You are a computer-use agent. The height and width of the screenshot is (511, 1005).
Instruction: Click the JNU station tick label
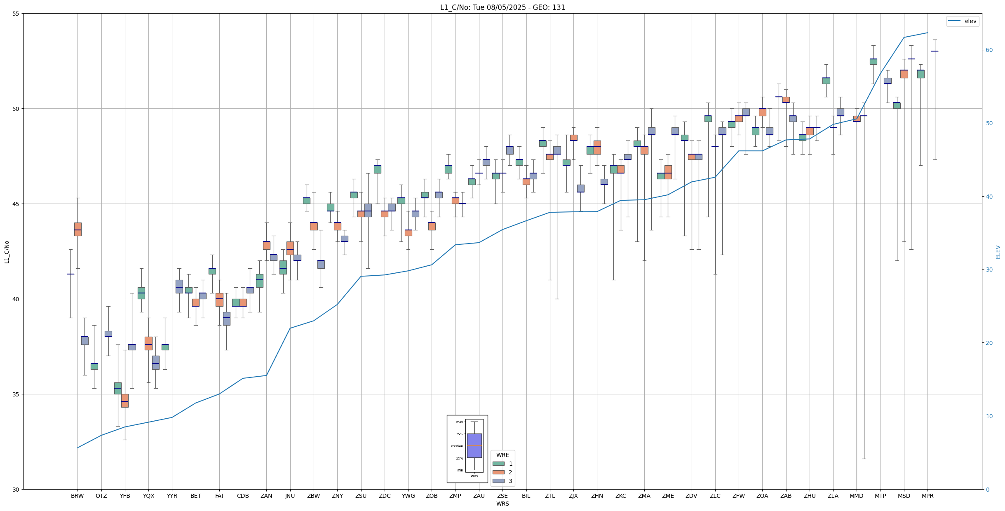(290, 496)
